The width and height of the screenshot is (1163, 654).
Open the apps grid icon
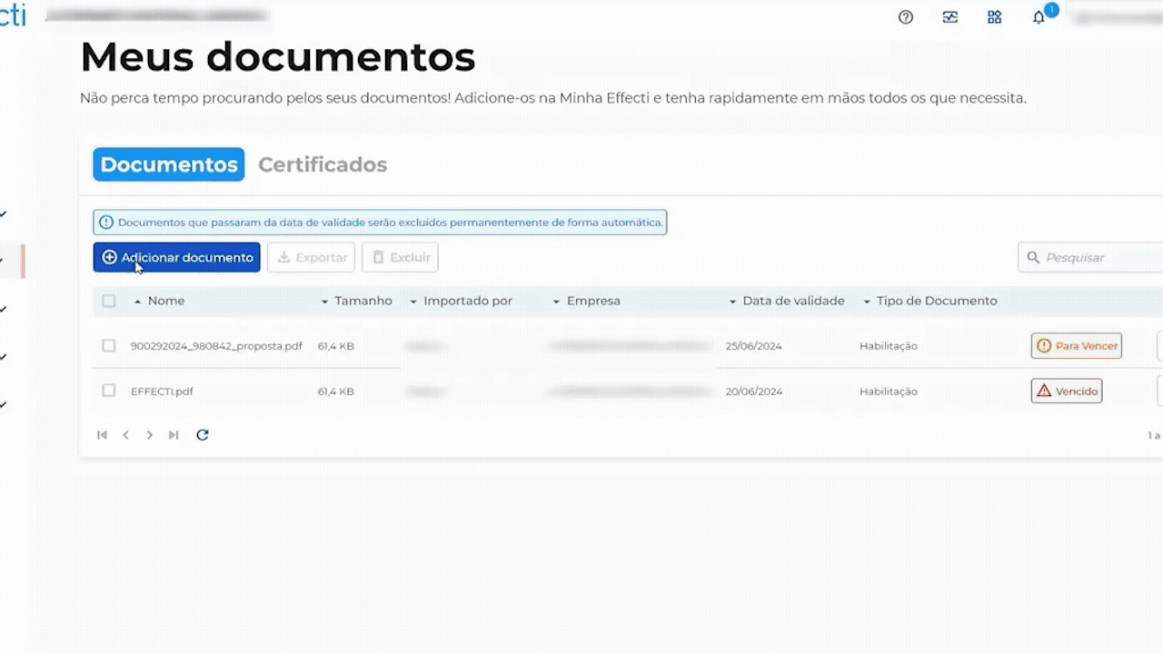click(994, 17)
